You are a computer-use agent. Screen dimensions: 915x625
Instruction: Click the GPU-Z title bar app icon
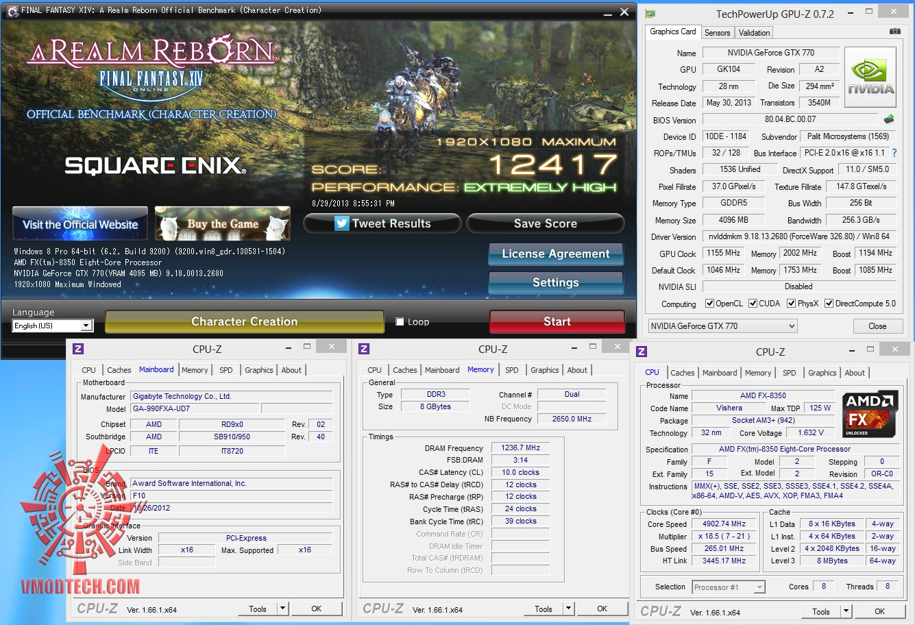click(x=650, y=14)
